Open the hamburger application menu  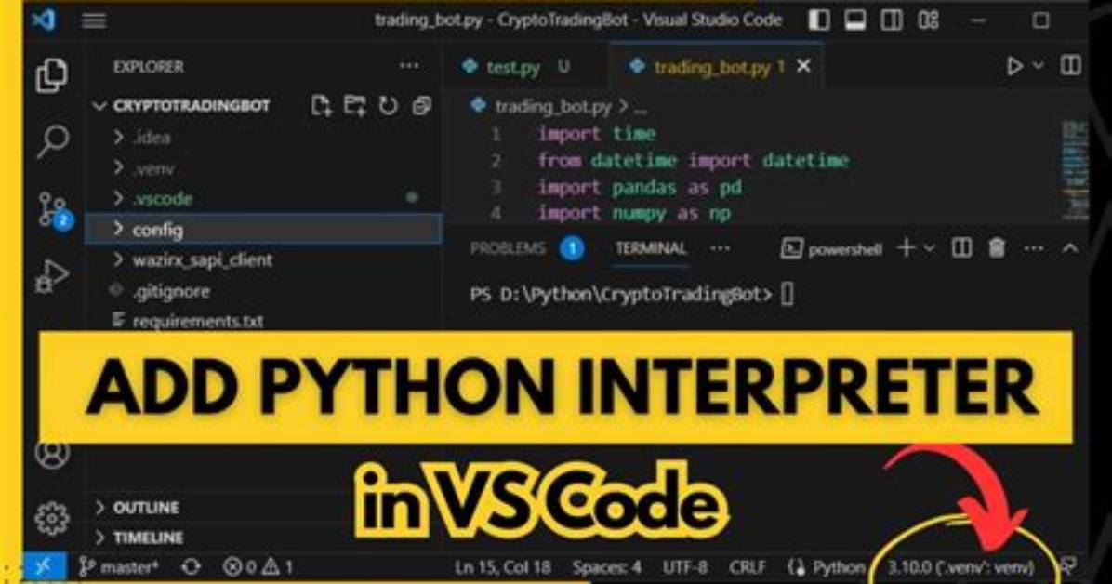pos(94,20)
